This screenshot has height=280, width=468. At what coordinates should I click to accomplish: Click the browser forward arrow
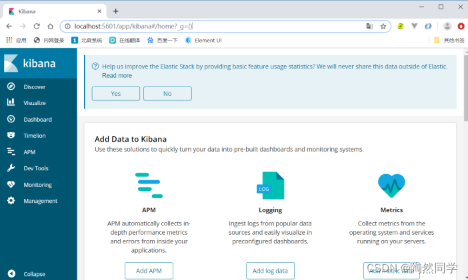coord(23,26)
